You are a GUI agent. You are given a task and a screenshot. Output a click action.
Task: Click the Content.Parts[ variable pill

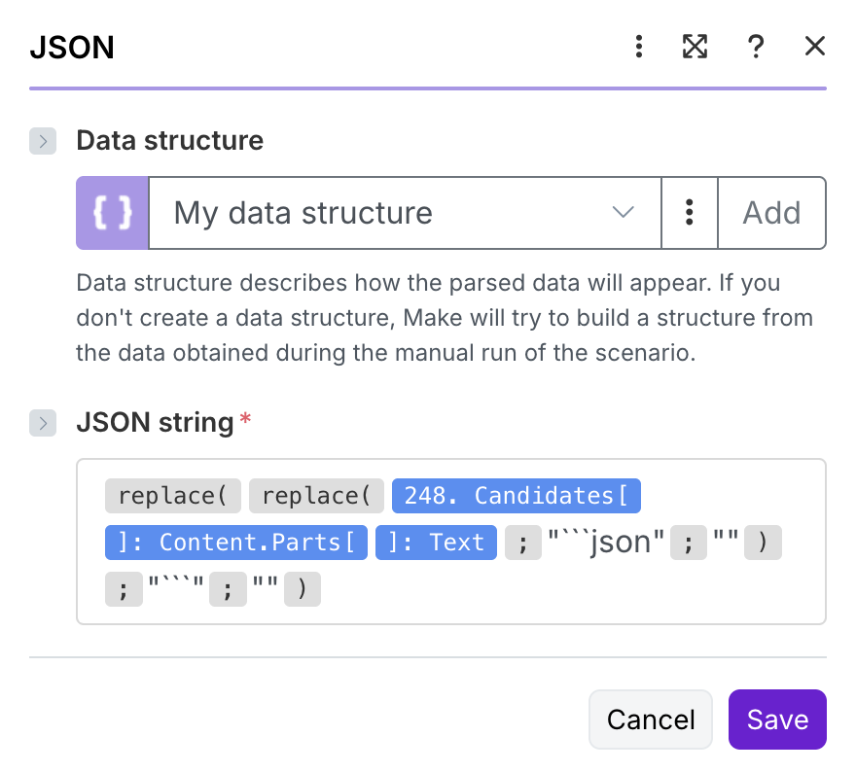point(235,542)
